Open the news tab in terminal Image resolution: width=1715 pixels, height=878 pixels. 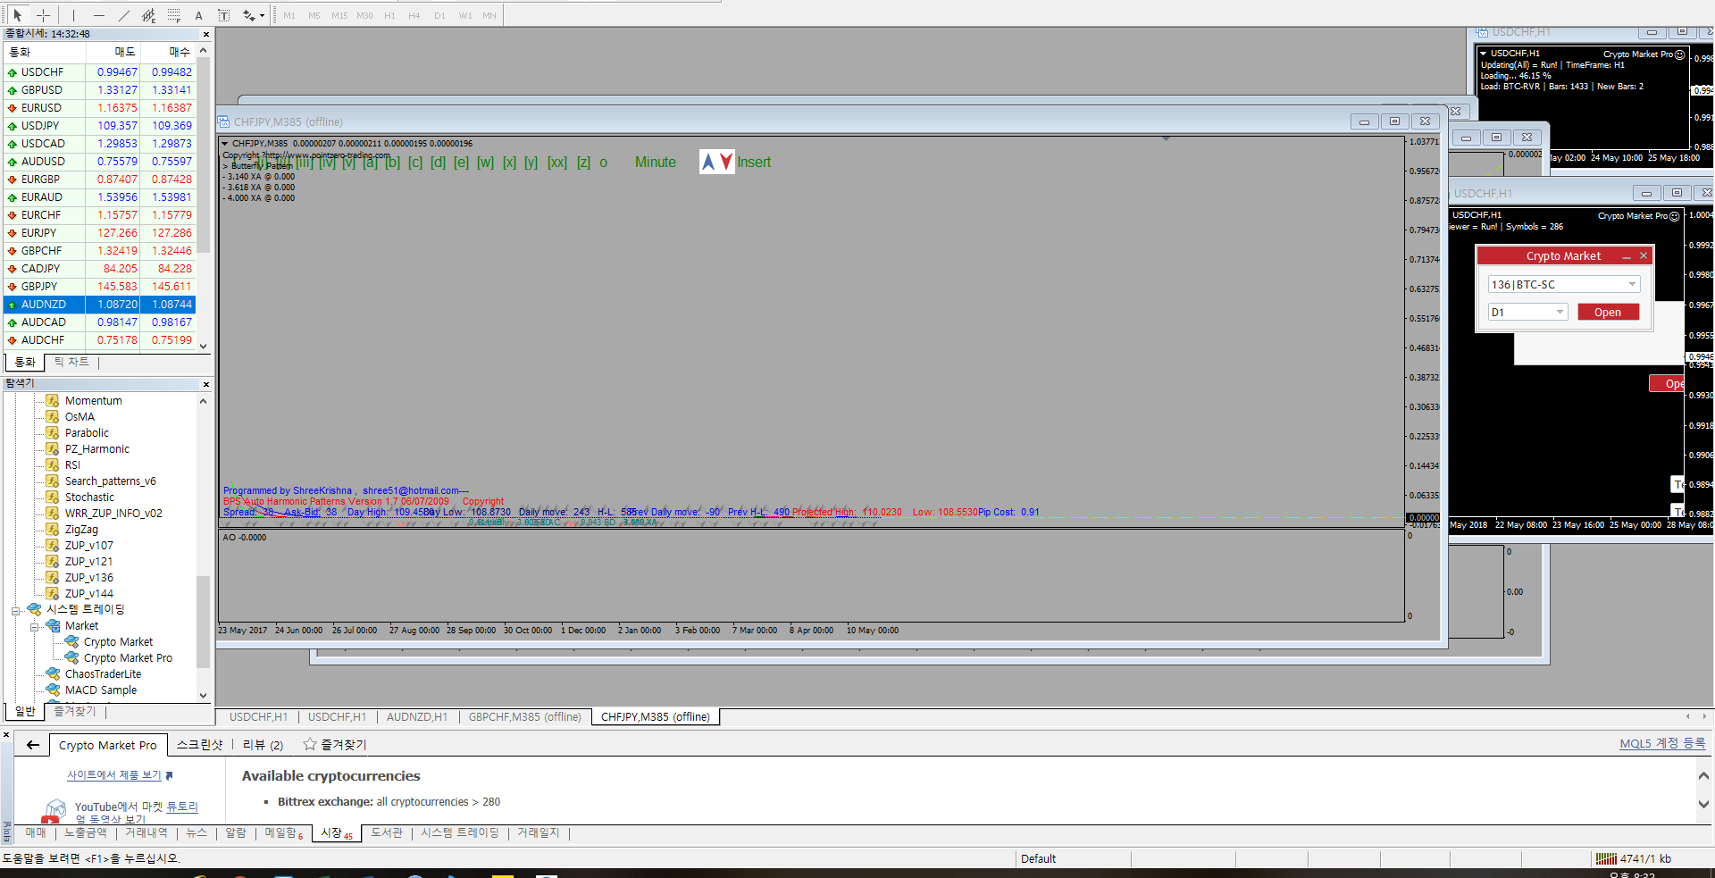pos(197,833)
